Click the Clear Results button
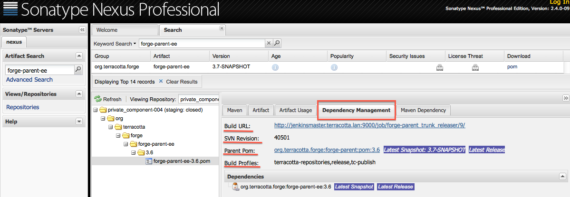The height and width of the screenshot is (197, 570). [178, 82]
